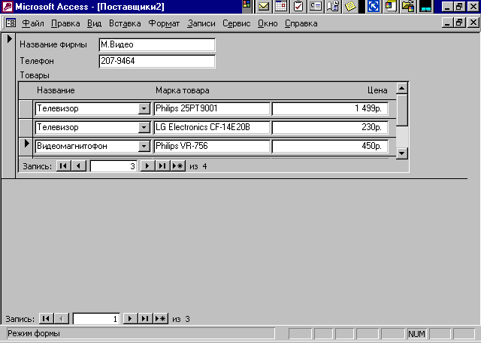
Task: Click the subform record number box showing 3
Action: click(113, 166)
